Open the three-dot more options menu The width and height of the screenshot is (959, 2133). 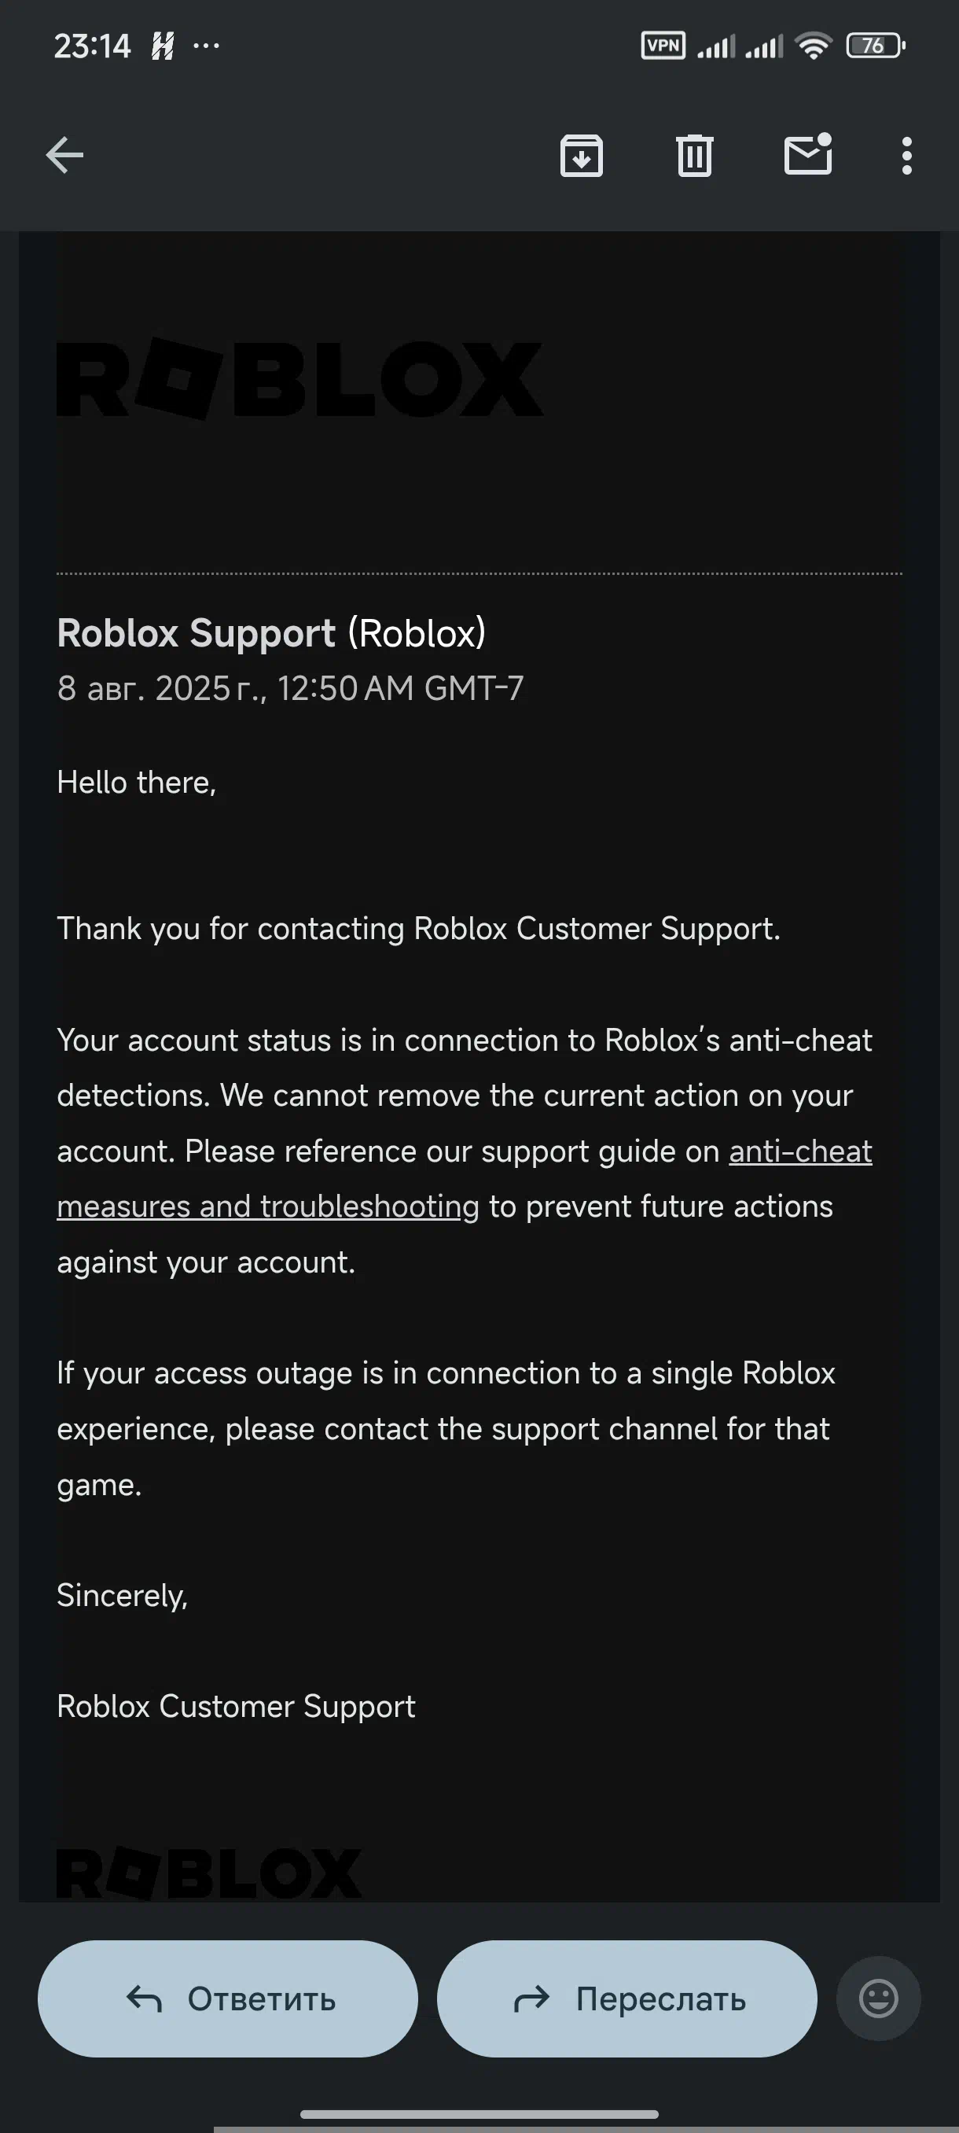point(907,155)
